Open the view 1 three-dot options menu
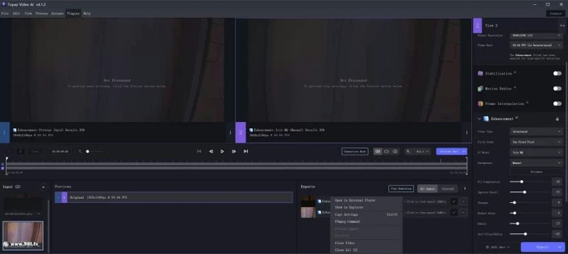The image size is (568, 254). click(230, 132)
